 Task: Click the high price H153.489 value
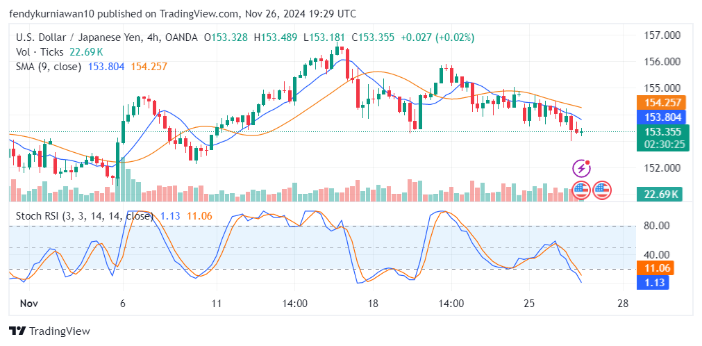[276, 38]
